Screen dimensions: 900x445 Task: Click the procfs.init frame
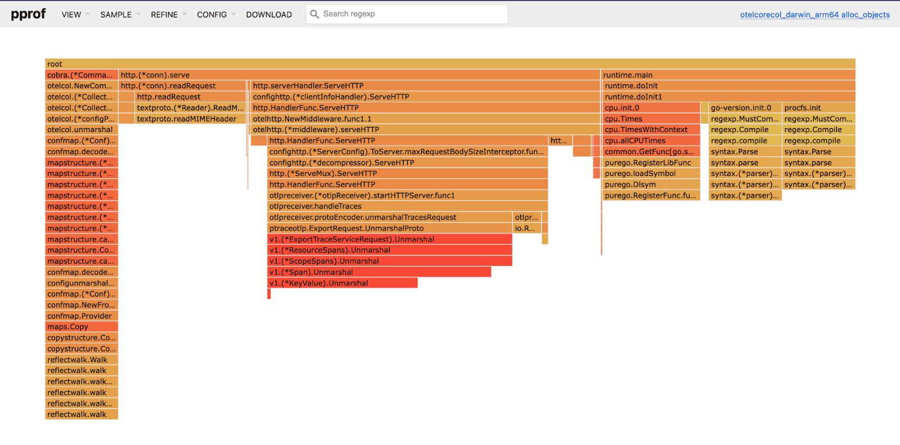pyautogui.click(x=818, y=108)
